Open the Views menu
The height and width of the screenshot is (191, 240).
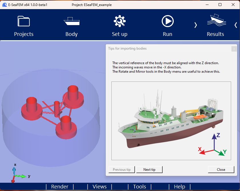pos(99,186)
